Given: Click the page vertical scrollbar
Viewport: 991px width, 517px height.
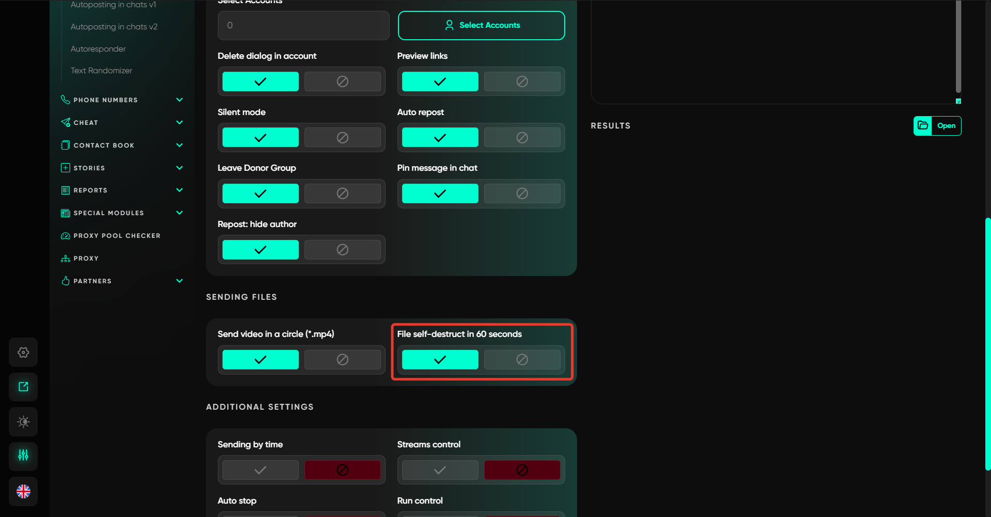Looking at the screenshot, I should click(987, 343).
